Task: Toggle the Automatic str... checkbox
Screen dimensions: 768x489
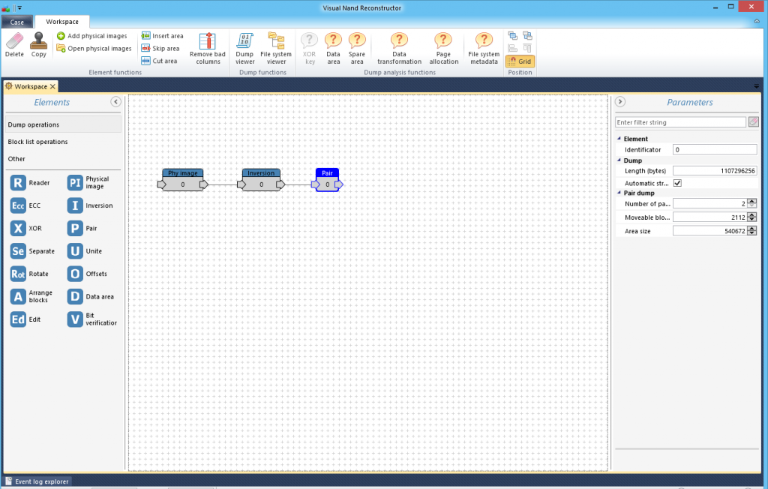Action: 677,183
